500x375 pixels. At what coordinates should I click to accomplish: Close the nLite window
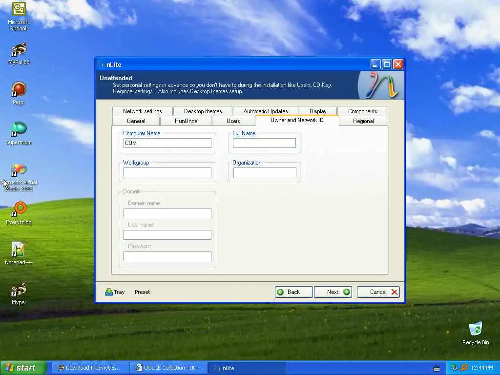[398, 64]
